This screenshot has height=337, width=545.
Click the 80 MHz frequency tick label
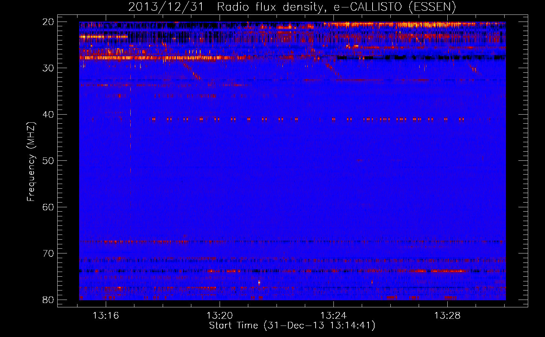tap(49, 300)
